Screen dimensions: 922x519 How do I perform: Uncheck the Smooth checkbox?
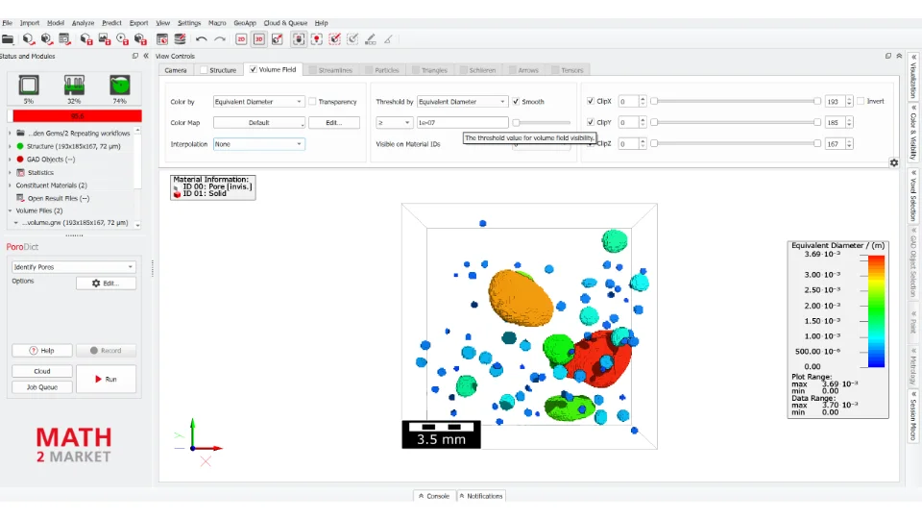(x=517, y=102)
